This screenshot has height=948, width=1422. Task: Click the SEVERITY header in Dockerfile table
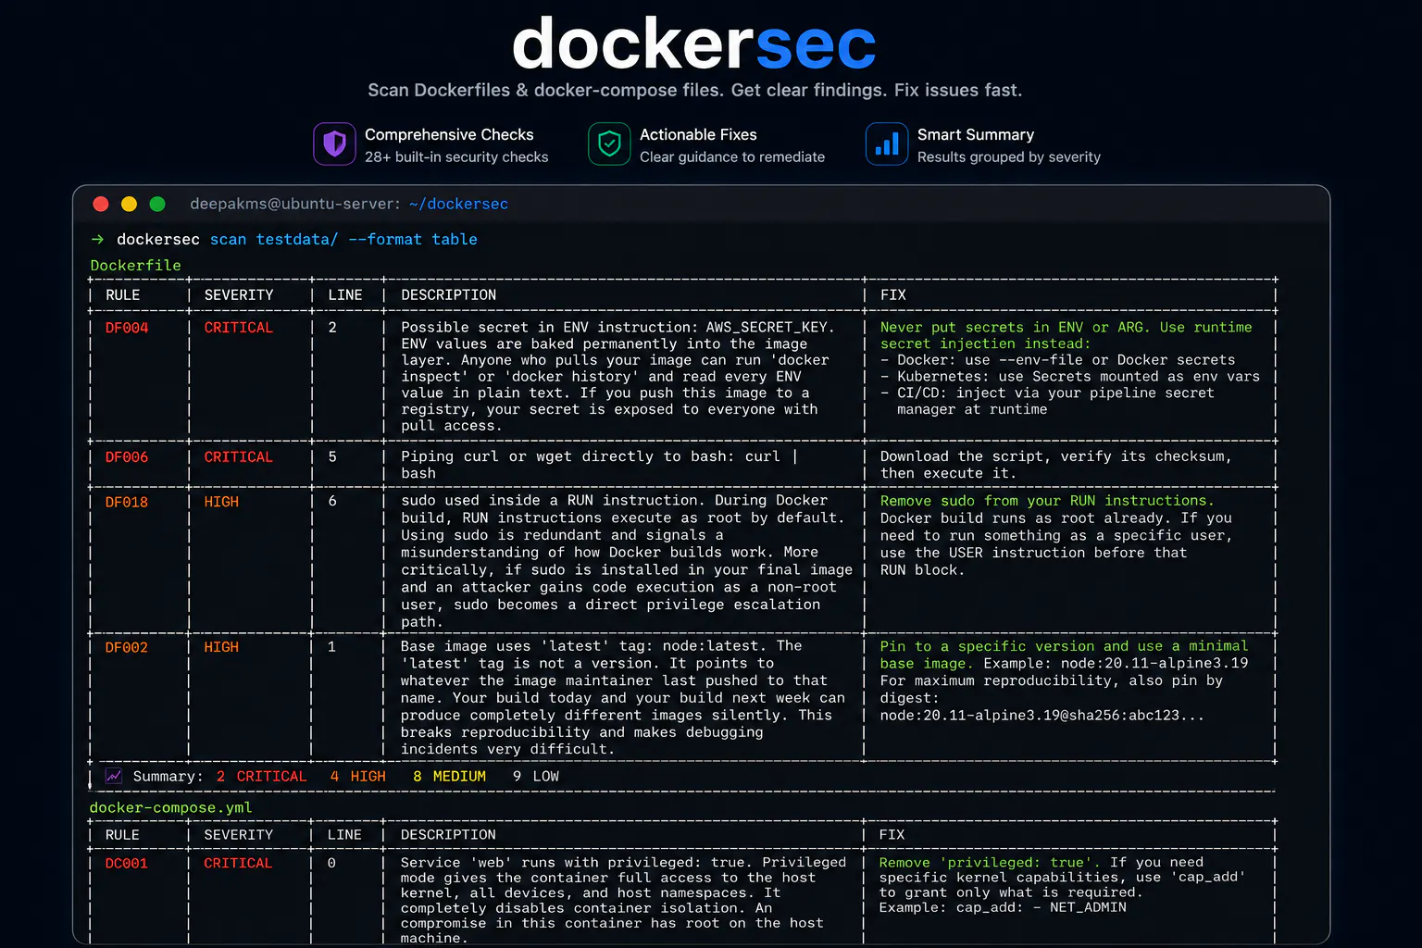tap(239, 294)
